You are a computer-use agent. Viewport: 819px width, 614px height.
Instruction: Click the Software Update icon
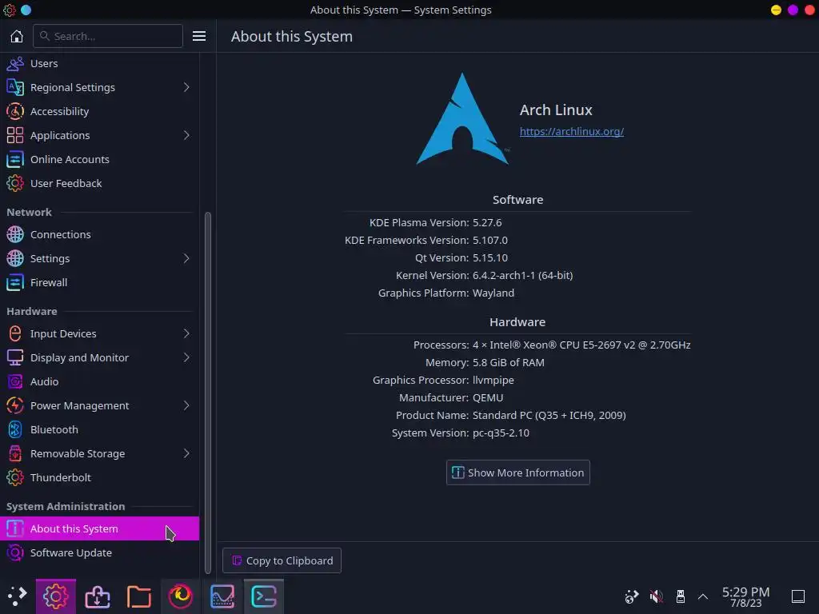(15, 553)
